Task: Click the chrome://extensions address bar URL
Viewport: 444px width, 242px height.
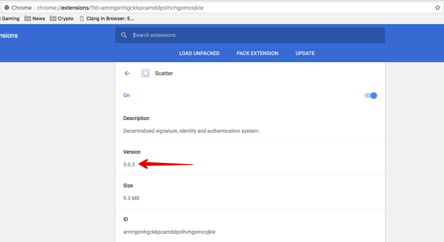Action: 120,8
